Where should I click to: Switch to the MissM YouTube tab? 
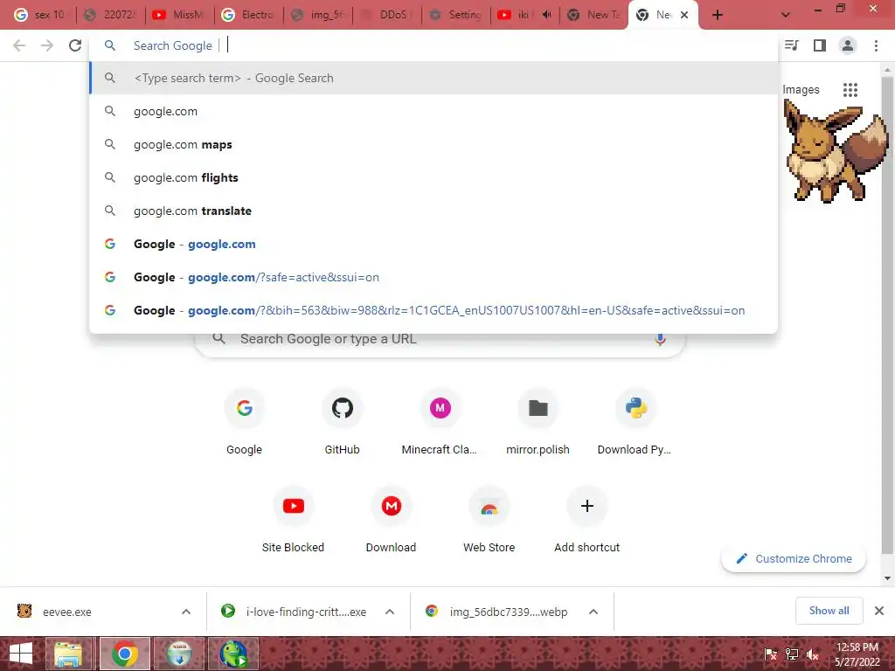[180, 15]
